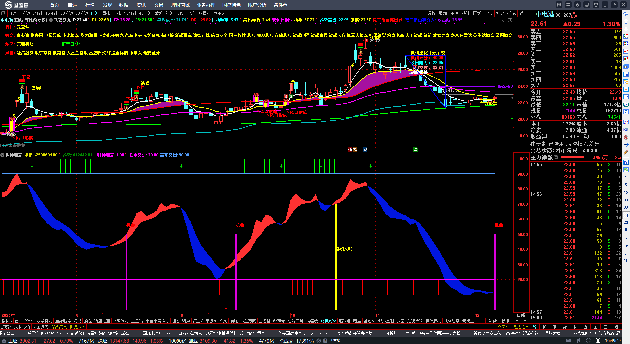Select the RSI indicator sidebar icon
This screenshot has width=630, height=344.
pos(626,129)
